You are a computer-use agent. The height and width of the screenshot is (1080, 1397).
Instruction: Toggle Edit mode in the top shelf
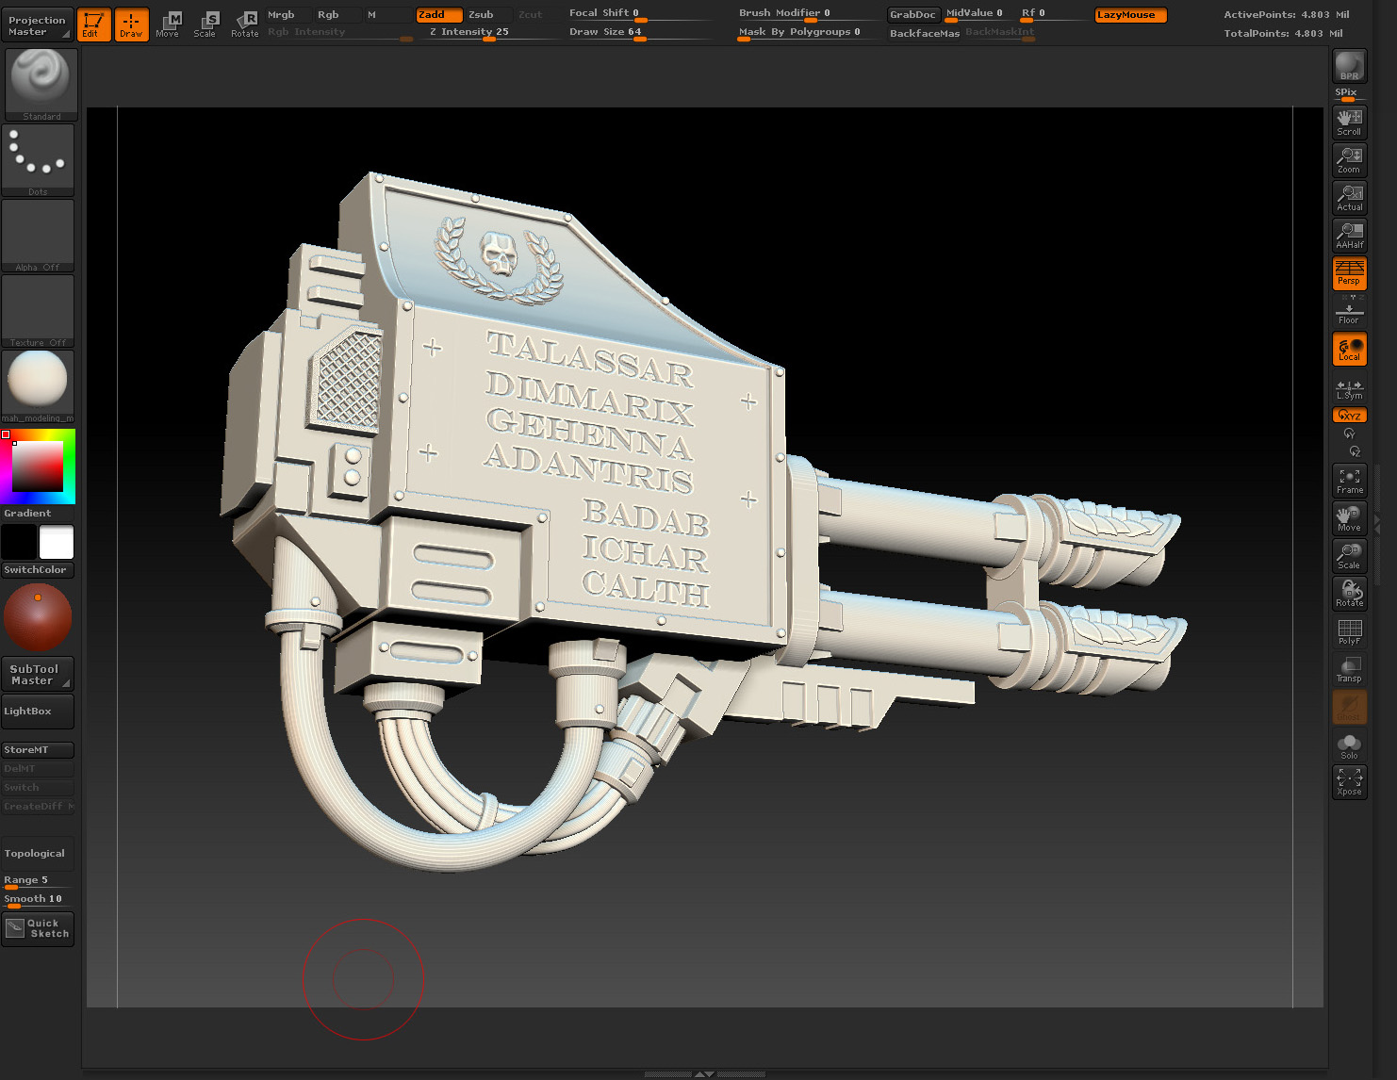coord(93,25)
